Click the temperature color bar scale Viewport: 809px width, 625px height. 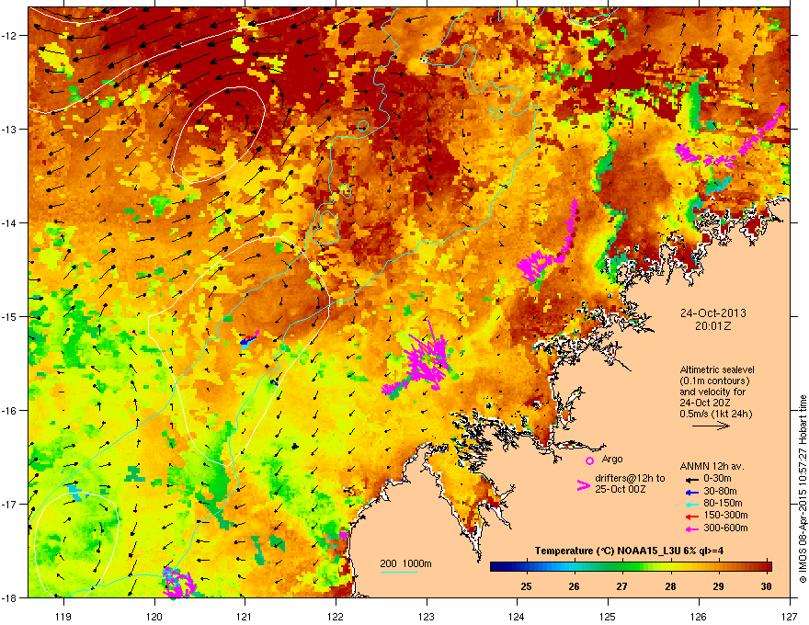pyautogui.click(x=631, y=567)
